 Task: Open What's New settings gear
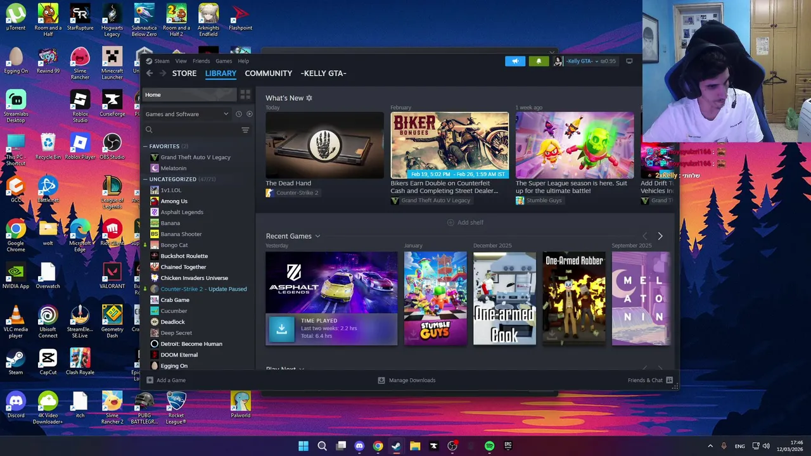(309, 98)
